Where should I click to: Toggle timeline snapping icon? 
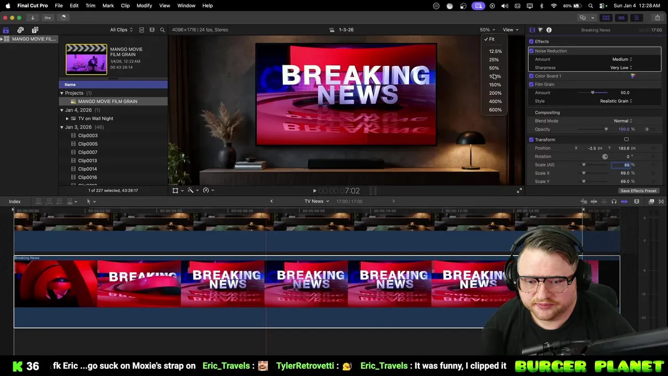click(x=624, y=202)
